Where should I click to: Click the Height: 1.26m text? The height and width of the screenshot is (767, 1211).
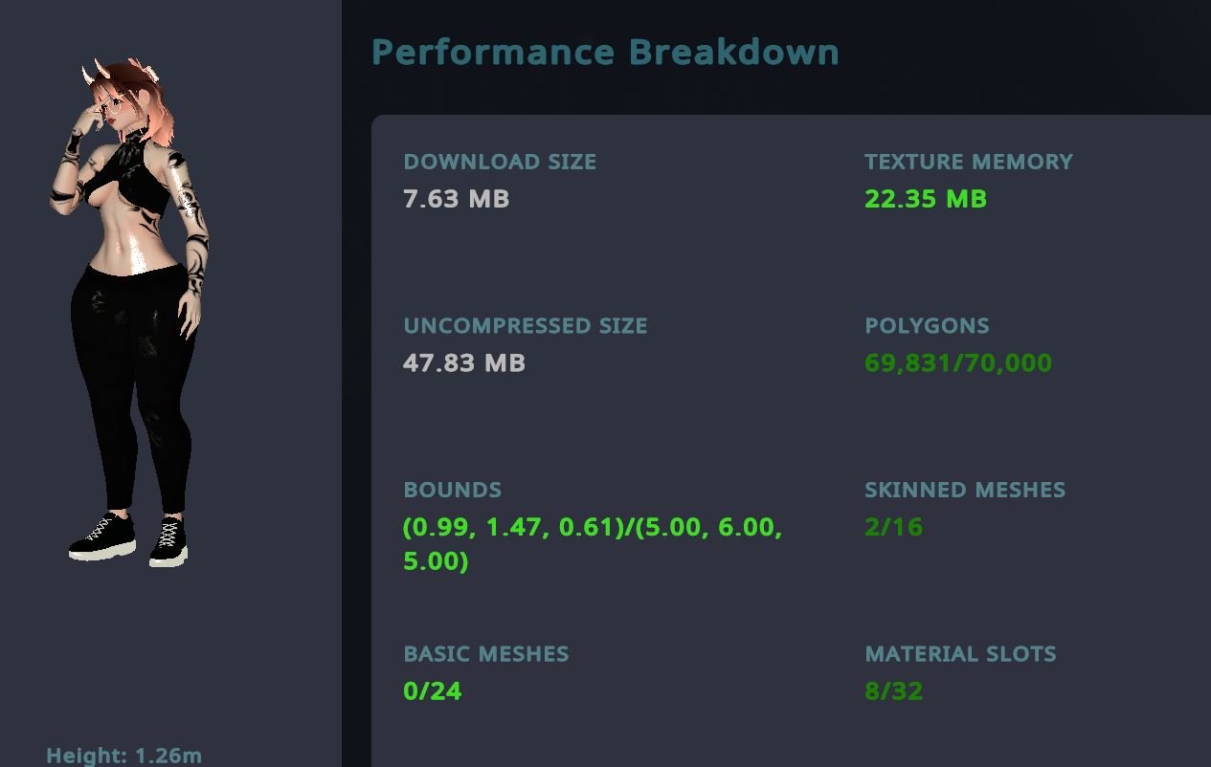tap(124, 756)
